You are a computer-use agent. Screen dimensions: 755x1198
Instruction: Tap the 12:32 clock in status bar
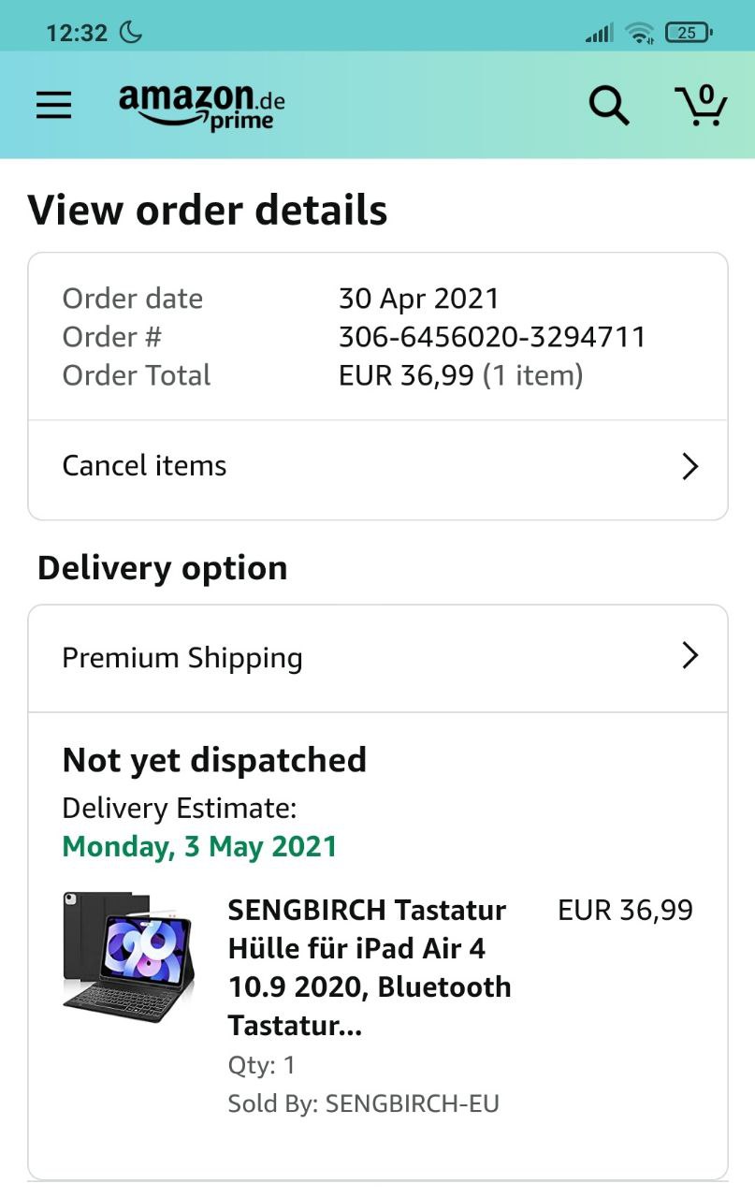[77, 33]
